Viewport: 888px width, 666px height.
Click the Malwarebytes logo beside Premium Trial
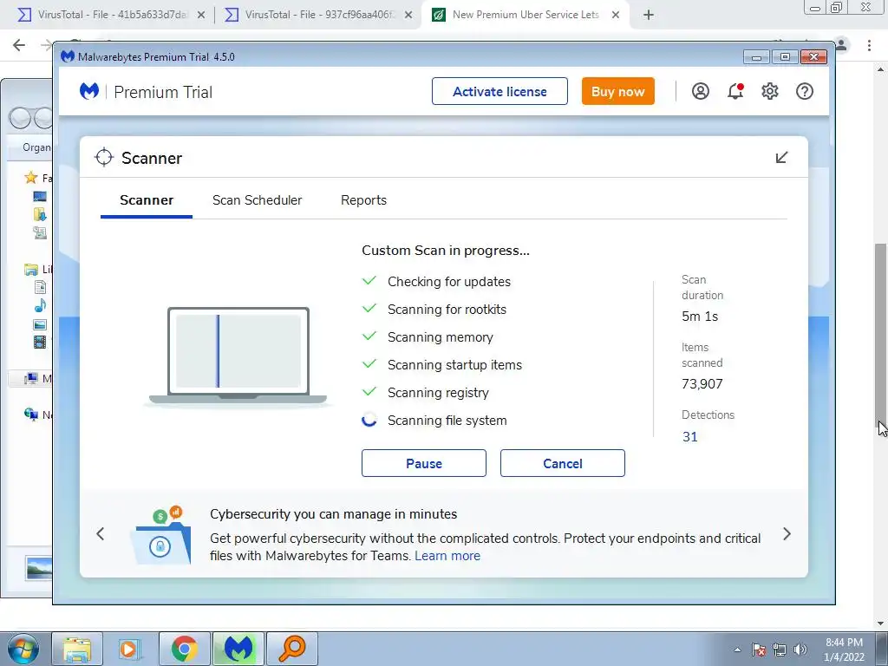coord(89,91)
